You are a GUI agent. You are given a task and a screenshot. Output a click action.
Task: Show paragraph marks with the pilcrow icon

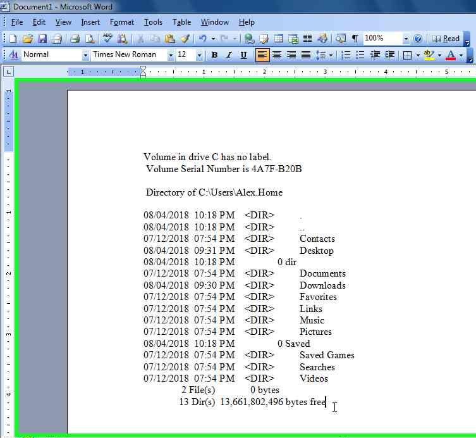pos(355,39)
